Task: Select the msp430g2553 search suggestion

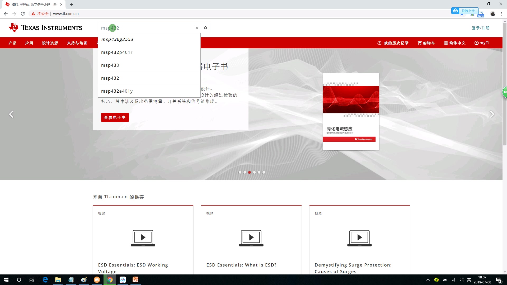Action: click(117, 39)
